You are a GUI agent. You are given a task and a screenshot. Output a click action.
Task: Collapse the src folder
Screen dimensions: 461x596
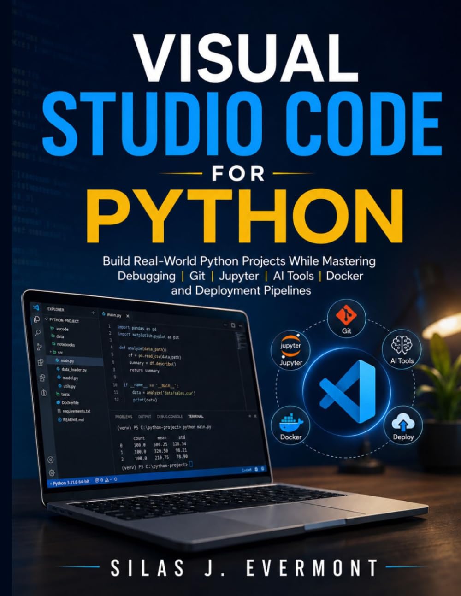coord(57,352)
